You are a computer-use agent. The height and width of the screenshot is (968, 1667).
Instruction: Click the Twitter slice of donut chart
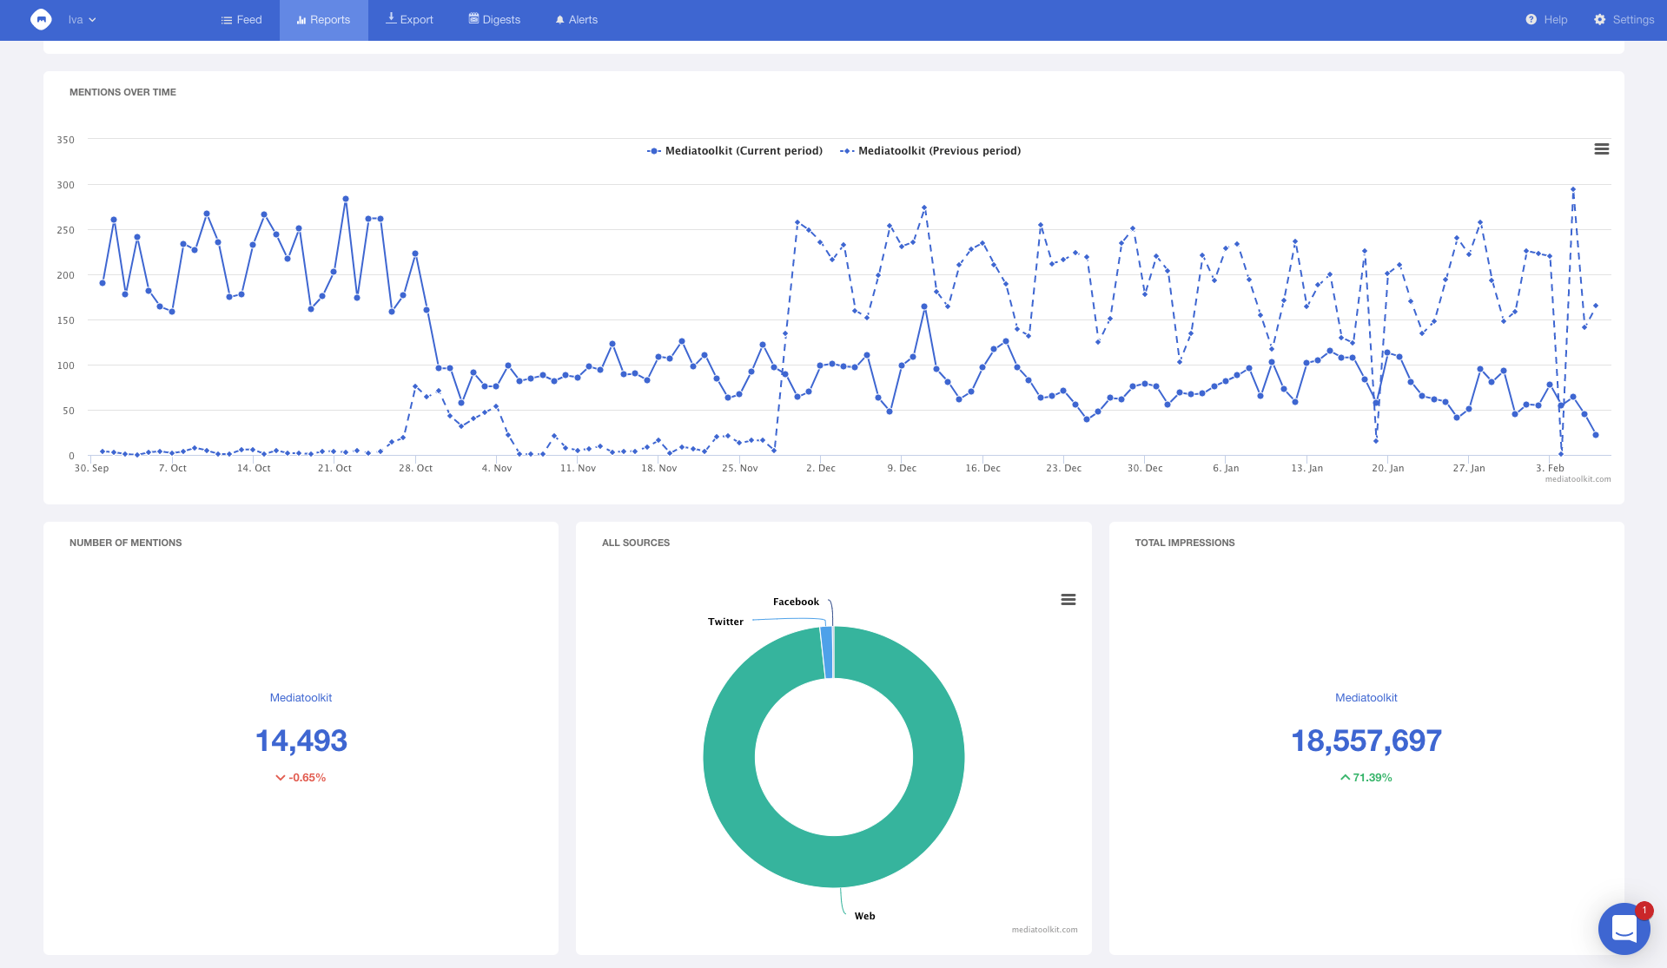(x=825, y=652)
